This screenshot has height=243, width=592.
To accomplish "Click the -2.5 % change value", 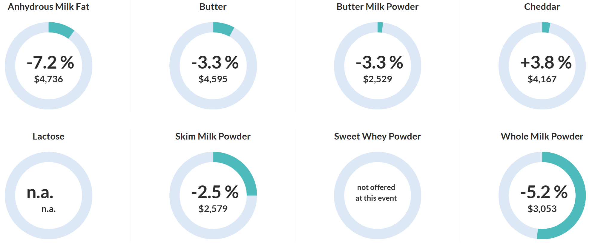I will coord(215,192).
